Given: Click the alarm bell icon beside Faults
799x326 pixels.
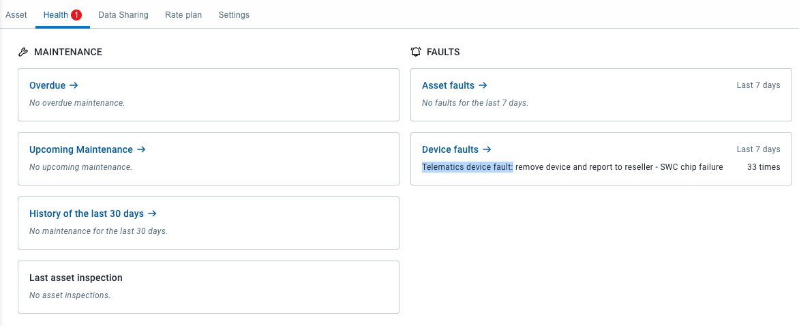Looking at the screenshot, I should pyautogui.click(x=416, y=52).
